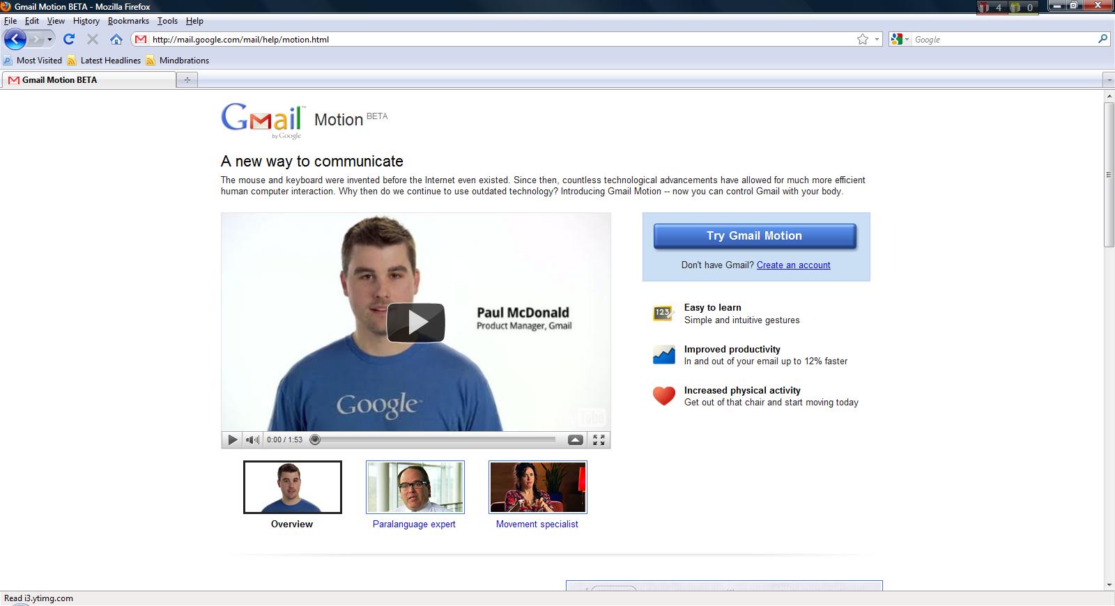The width and height of the screenshot is (1115, 606).
Task: Open a new tab with the plus button
Action: click(x=187, y=80)
